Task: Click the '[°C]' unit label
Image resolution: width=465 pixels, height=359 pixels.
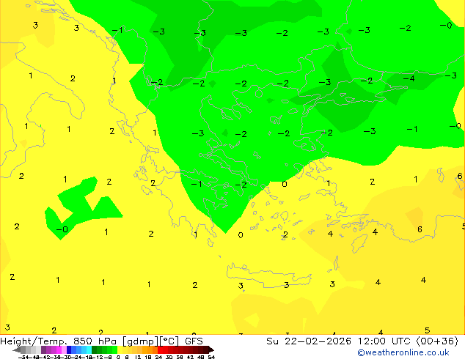Action: point(169,341)
